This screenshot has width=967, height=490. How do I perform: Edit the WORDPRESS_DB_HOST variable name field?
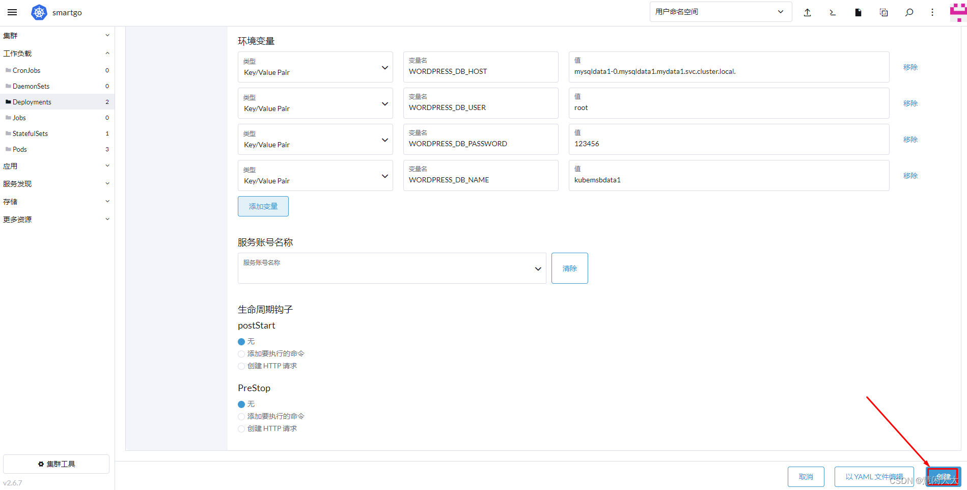click(481, 67)
